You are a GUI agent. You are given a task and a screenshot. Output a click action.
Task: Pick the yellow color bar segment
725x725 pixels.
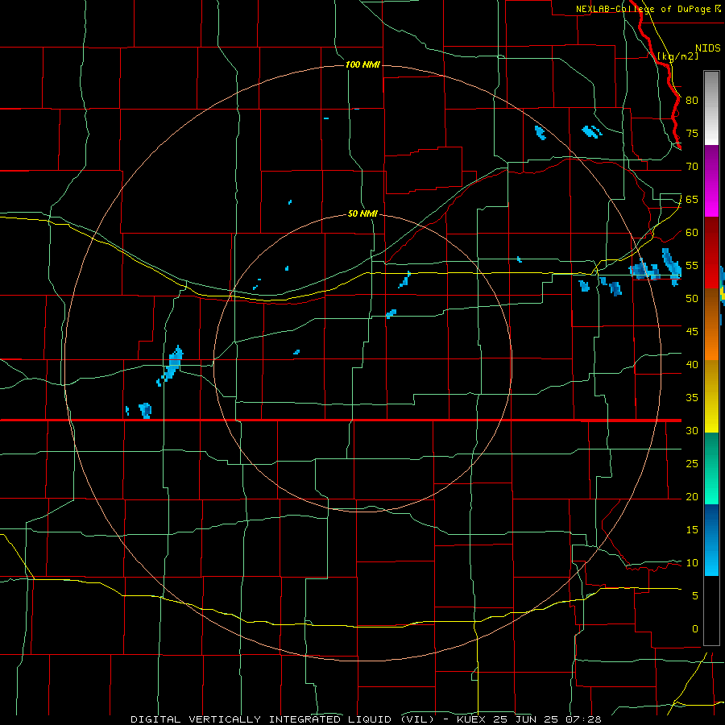pyautogui.click(x=711, y=396)
